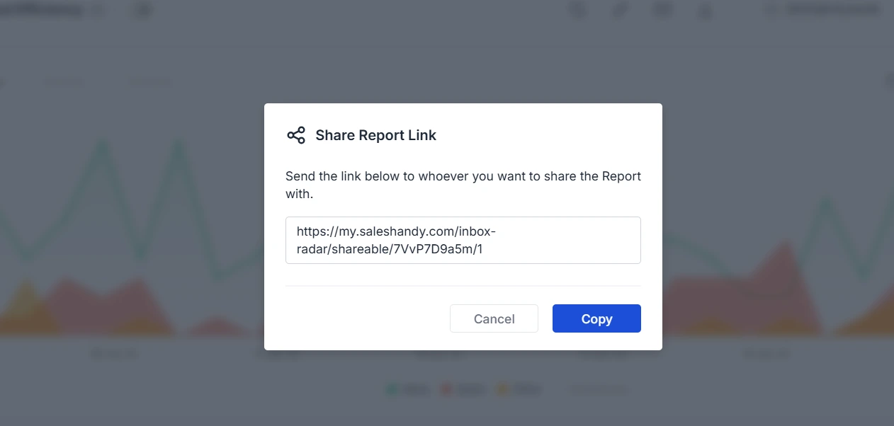Toggle the red legend series in chart
Screen dimensions: 894x426
(463, 389)
